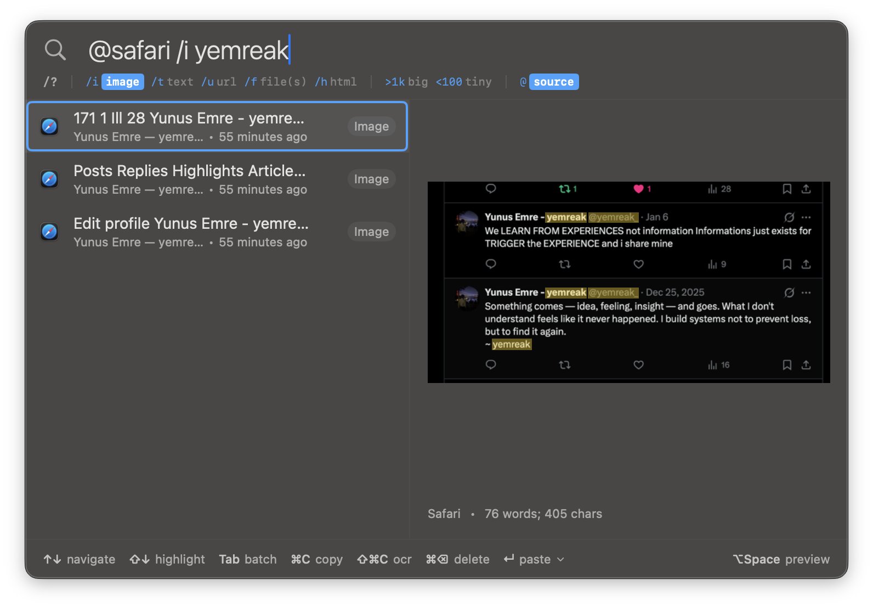Toggle the '/i image' filter chip

[x=115, y=82]
